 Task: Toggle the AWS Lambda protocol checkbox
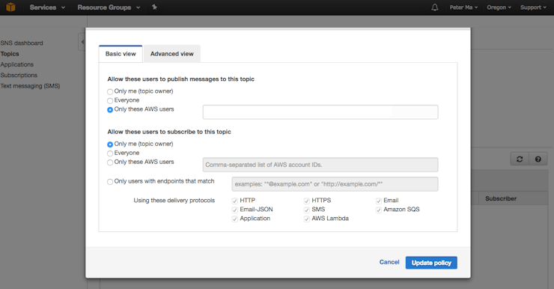[307, 219]
